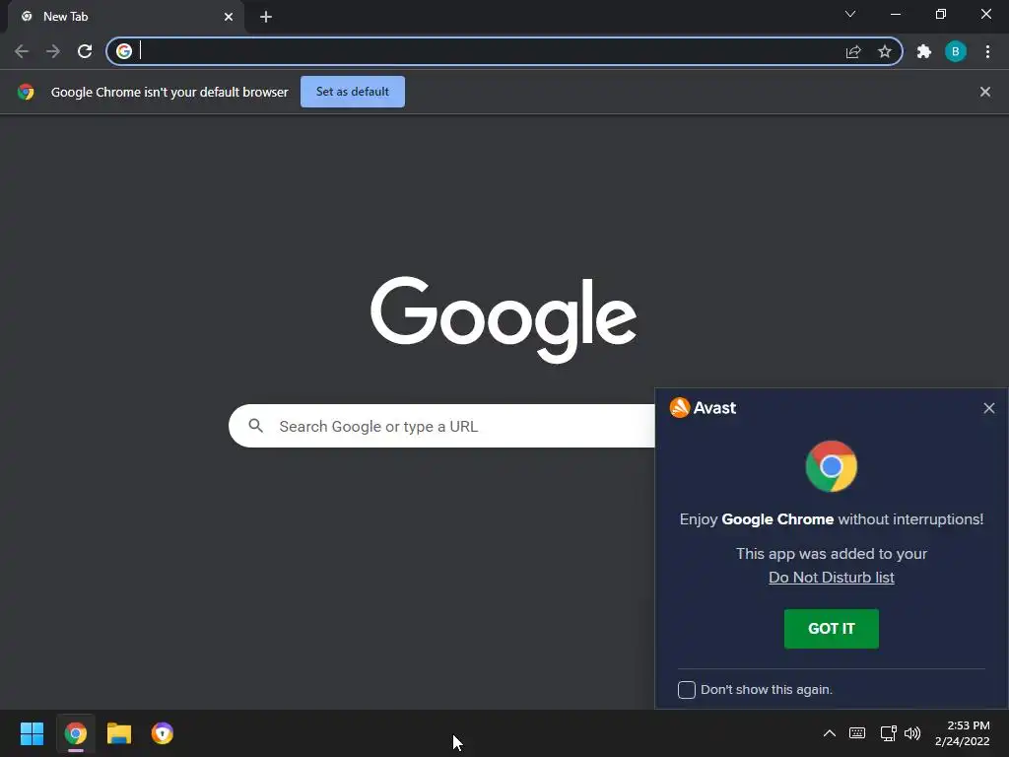This screenshot has width=1009, height=757.
Task: Dismiss the default browser infobar
Action: (x=985, y=92)
